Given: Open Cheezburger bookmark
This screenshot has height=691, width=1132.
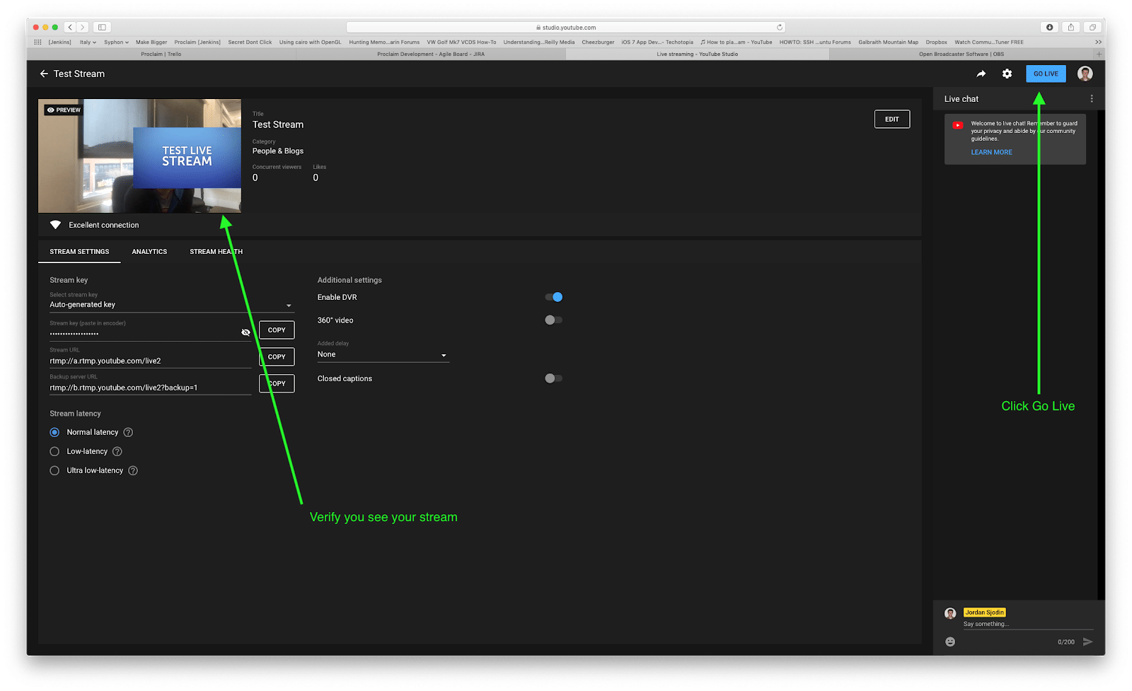Looking at the screenshot, I should [x=598, y=42].
